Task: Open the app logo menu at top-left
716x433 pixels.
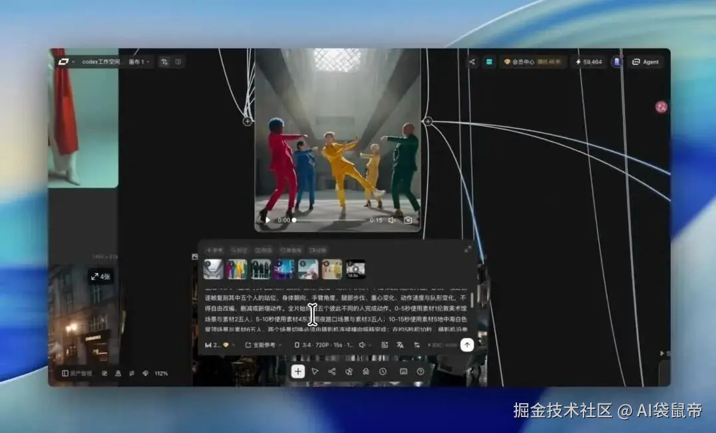Action: [x=66, y=62]
